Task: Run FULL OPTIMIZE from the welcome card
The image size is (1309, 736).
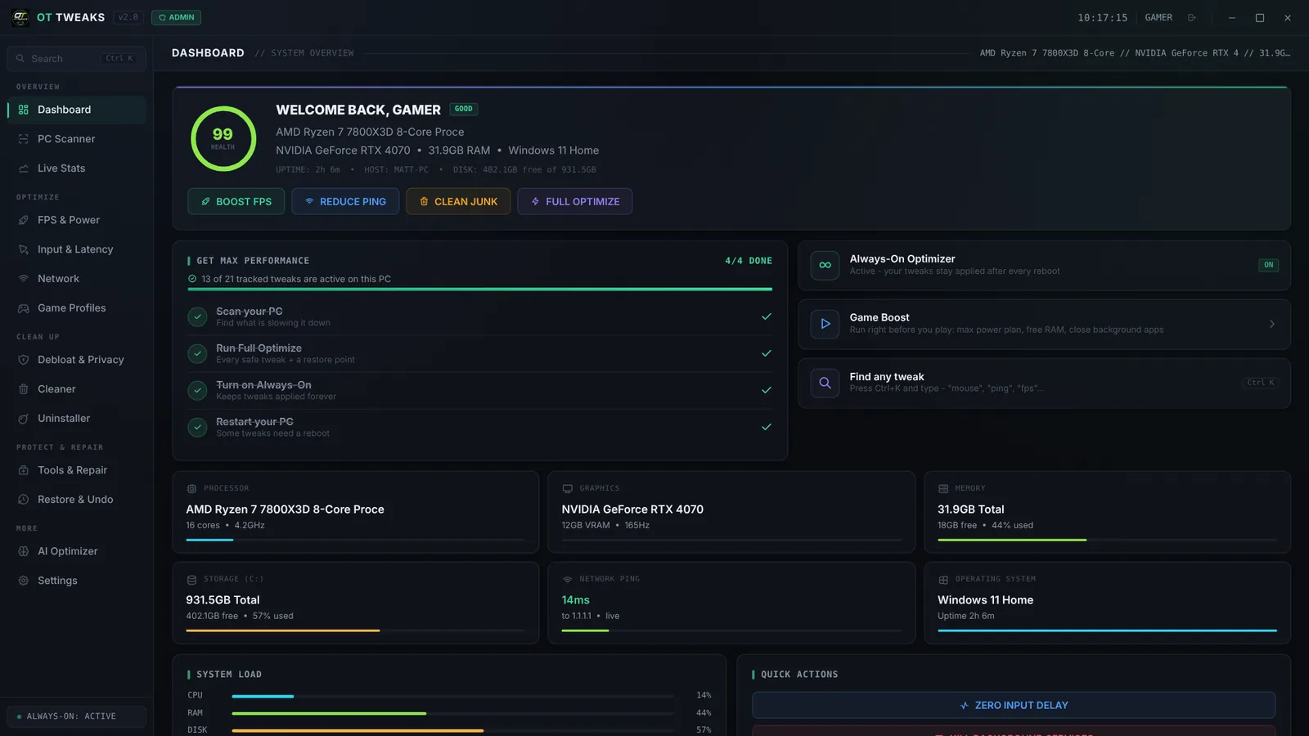Action: tap(574, 201)
